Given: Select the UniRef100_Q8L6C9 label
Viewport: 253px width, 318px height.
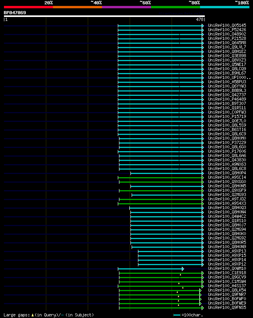Looking at the screenshot, I should [227, 134].
